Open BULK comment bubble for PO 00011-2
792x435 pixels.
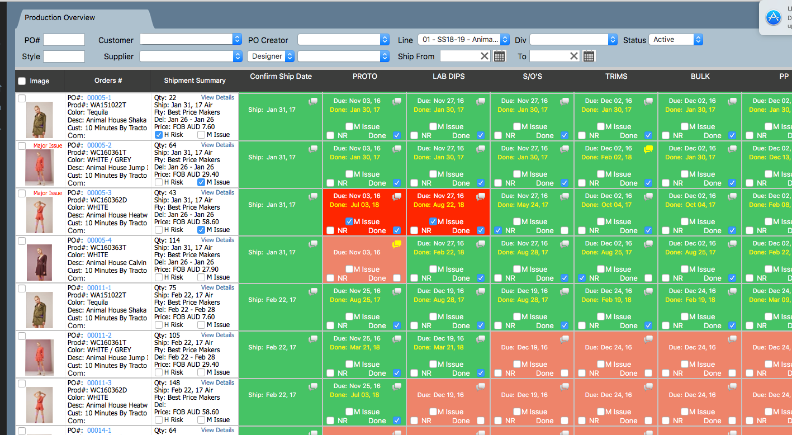tap(732, 339)
